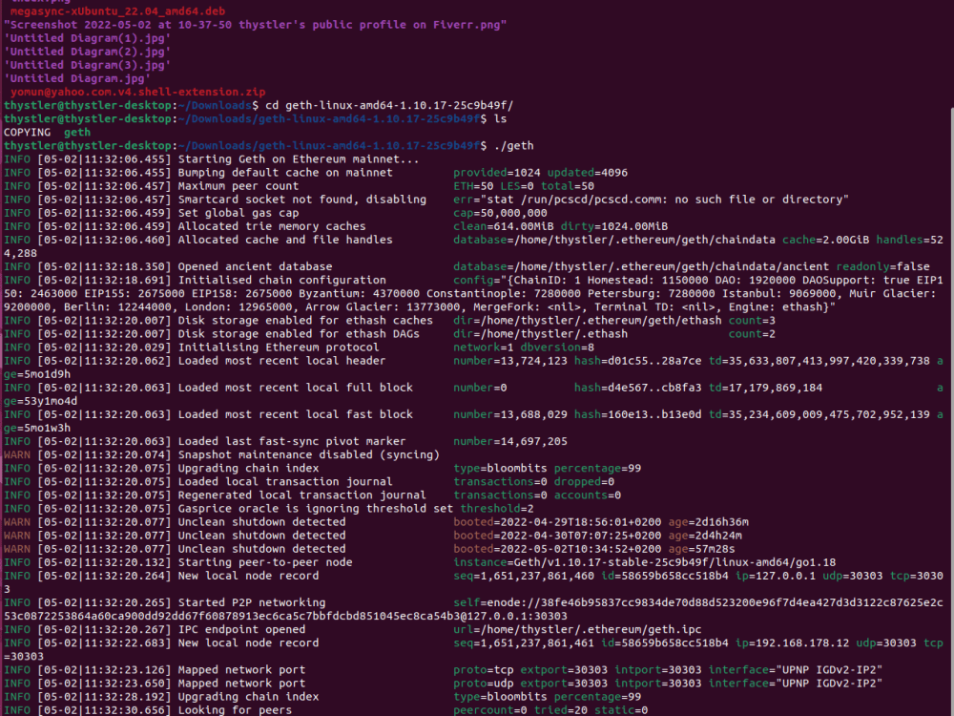The width and height of the screenshot is (954, 716).
Task: Select the pcscd.comm error string
Action: point(651,200)
